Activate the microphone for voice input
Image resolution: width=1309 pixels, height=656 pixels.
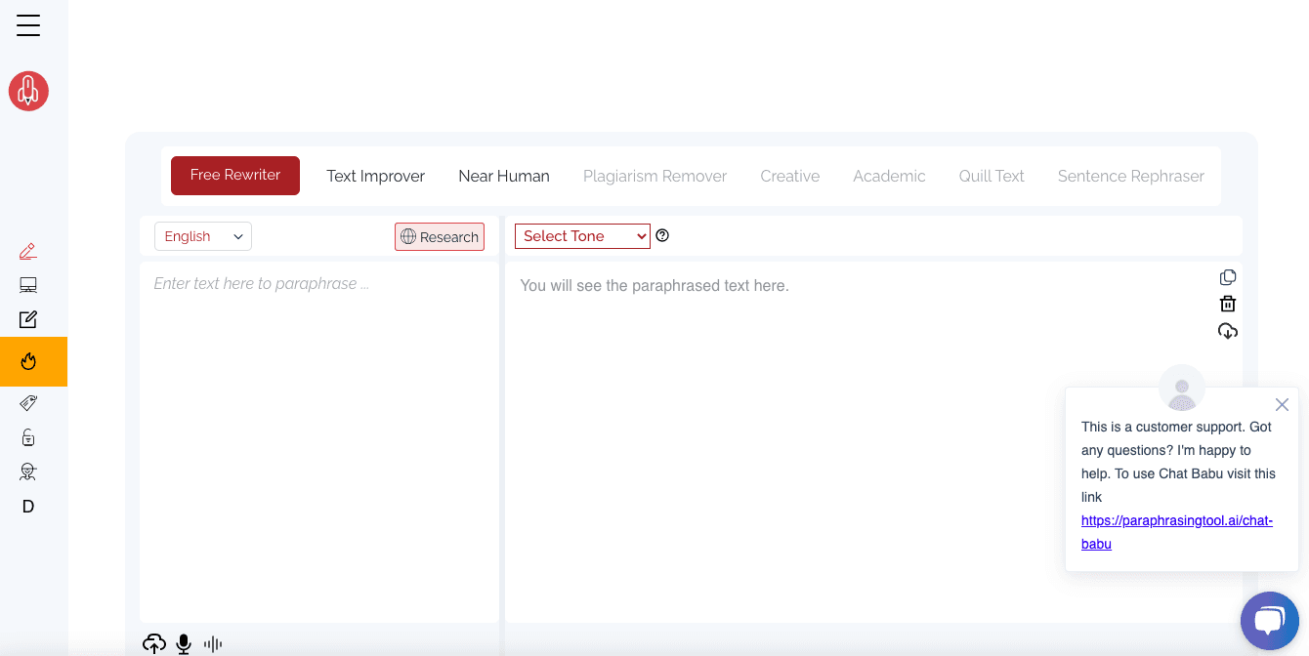[183, 643]
